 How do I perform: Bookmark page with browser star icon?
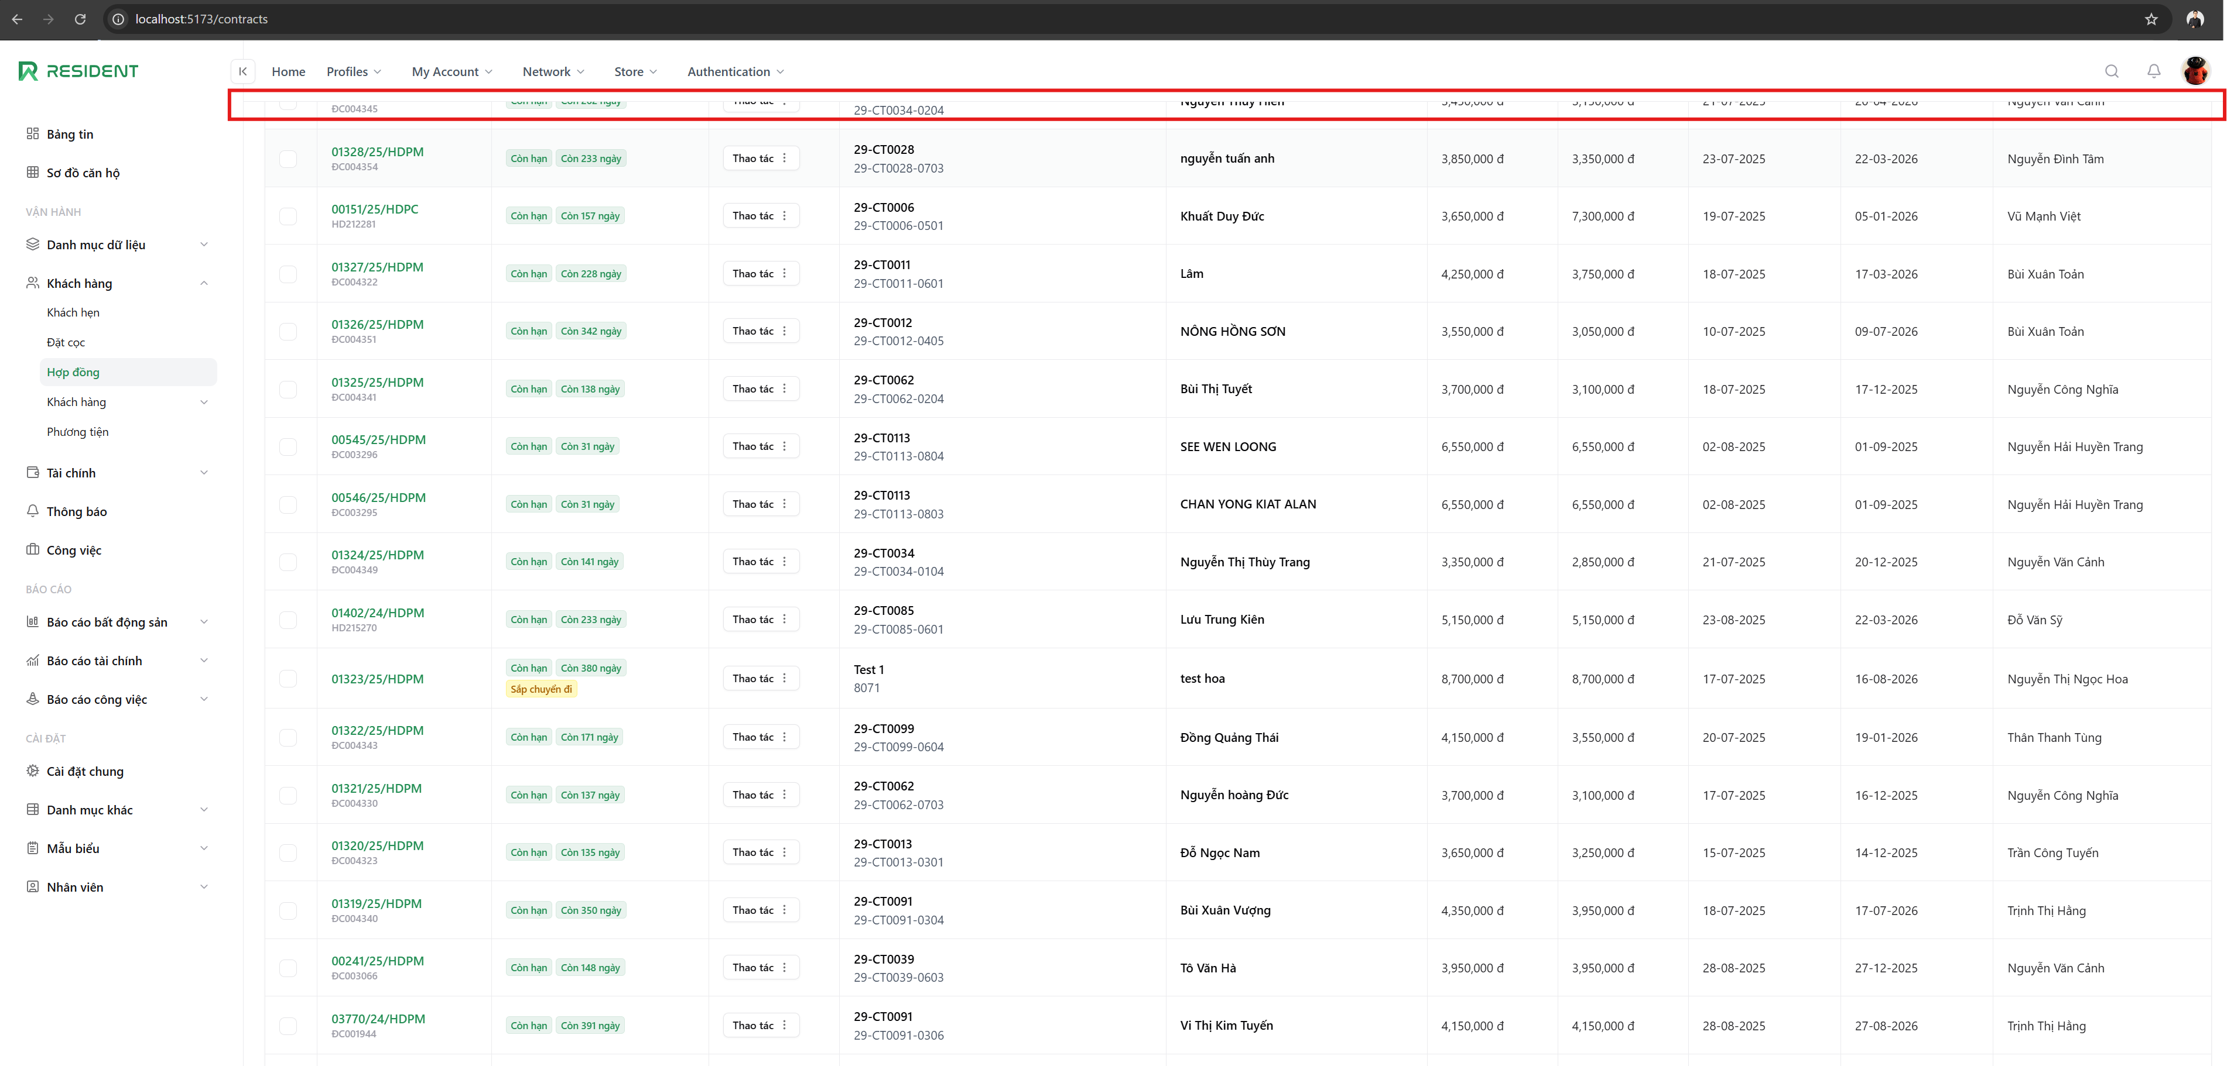point(2151,19)
